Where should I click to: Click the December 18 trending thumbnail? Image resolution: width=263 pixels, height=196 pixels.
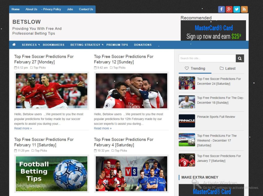(x=187, y=102)
